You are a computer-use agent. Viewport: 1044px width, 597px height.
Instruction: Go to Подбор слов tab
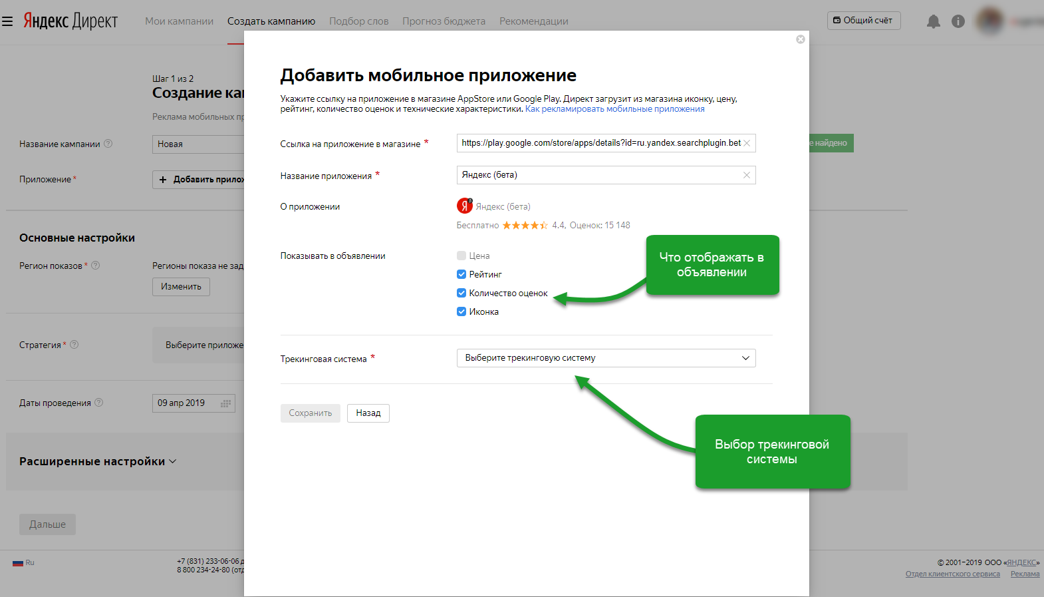(358, 21)
